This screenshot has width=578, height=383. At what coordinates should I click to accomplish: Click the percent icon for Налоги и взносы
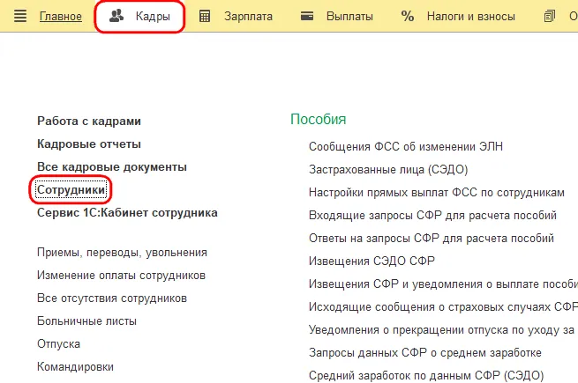coord(408,16)
